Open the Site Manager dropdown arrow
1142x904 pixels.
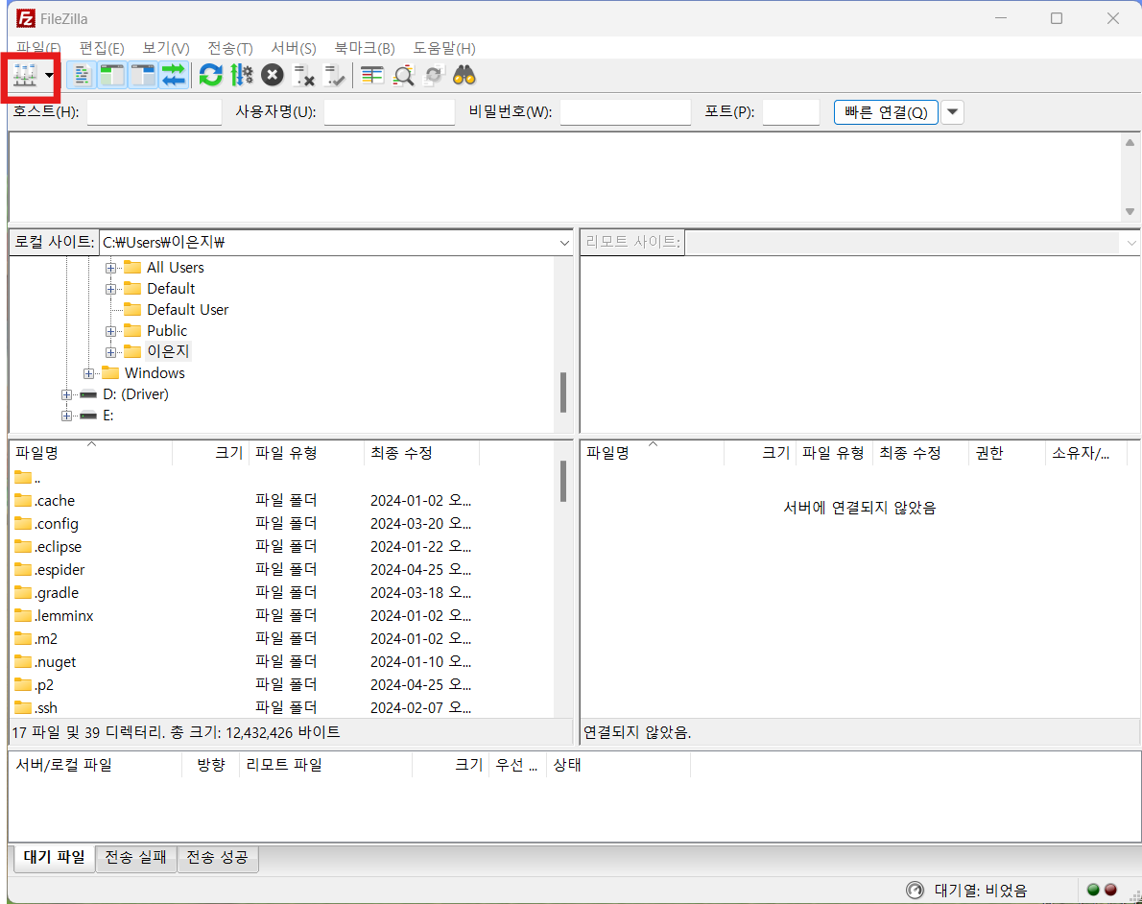(x=49, y=75)
